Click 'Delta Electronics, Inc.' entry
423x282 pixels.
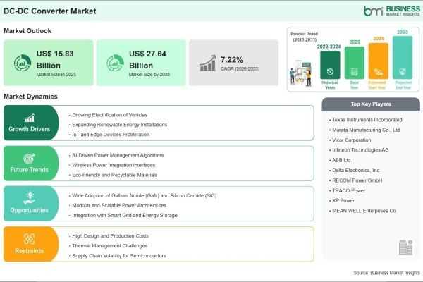pos(355,171)
